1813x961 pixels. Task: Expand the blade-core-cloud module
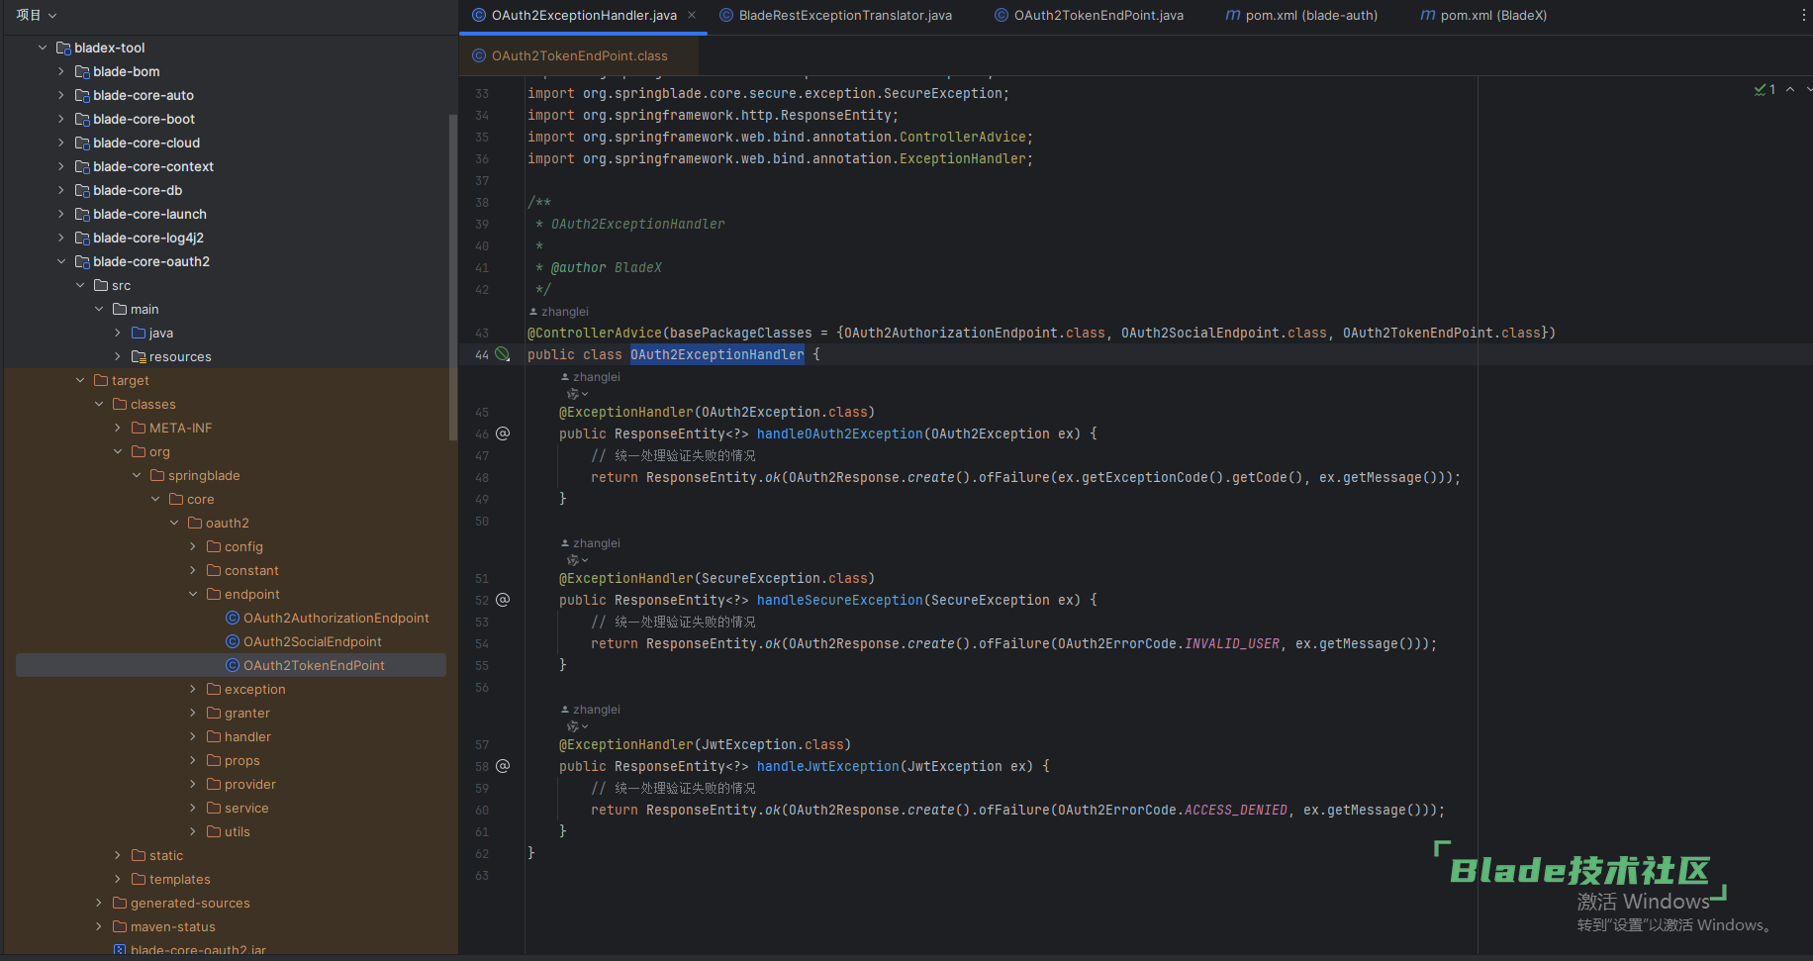[x=61, y=143]
